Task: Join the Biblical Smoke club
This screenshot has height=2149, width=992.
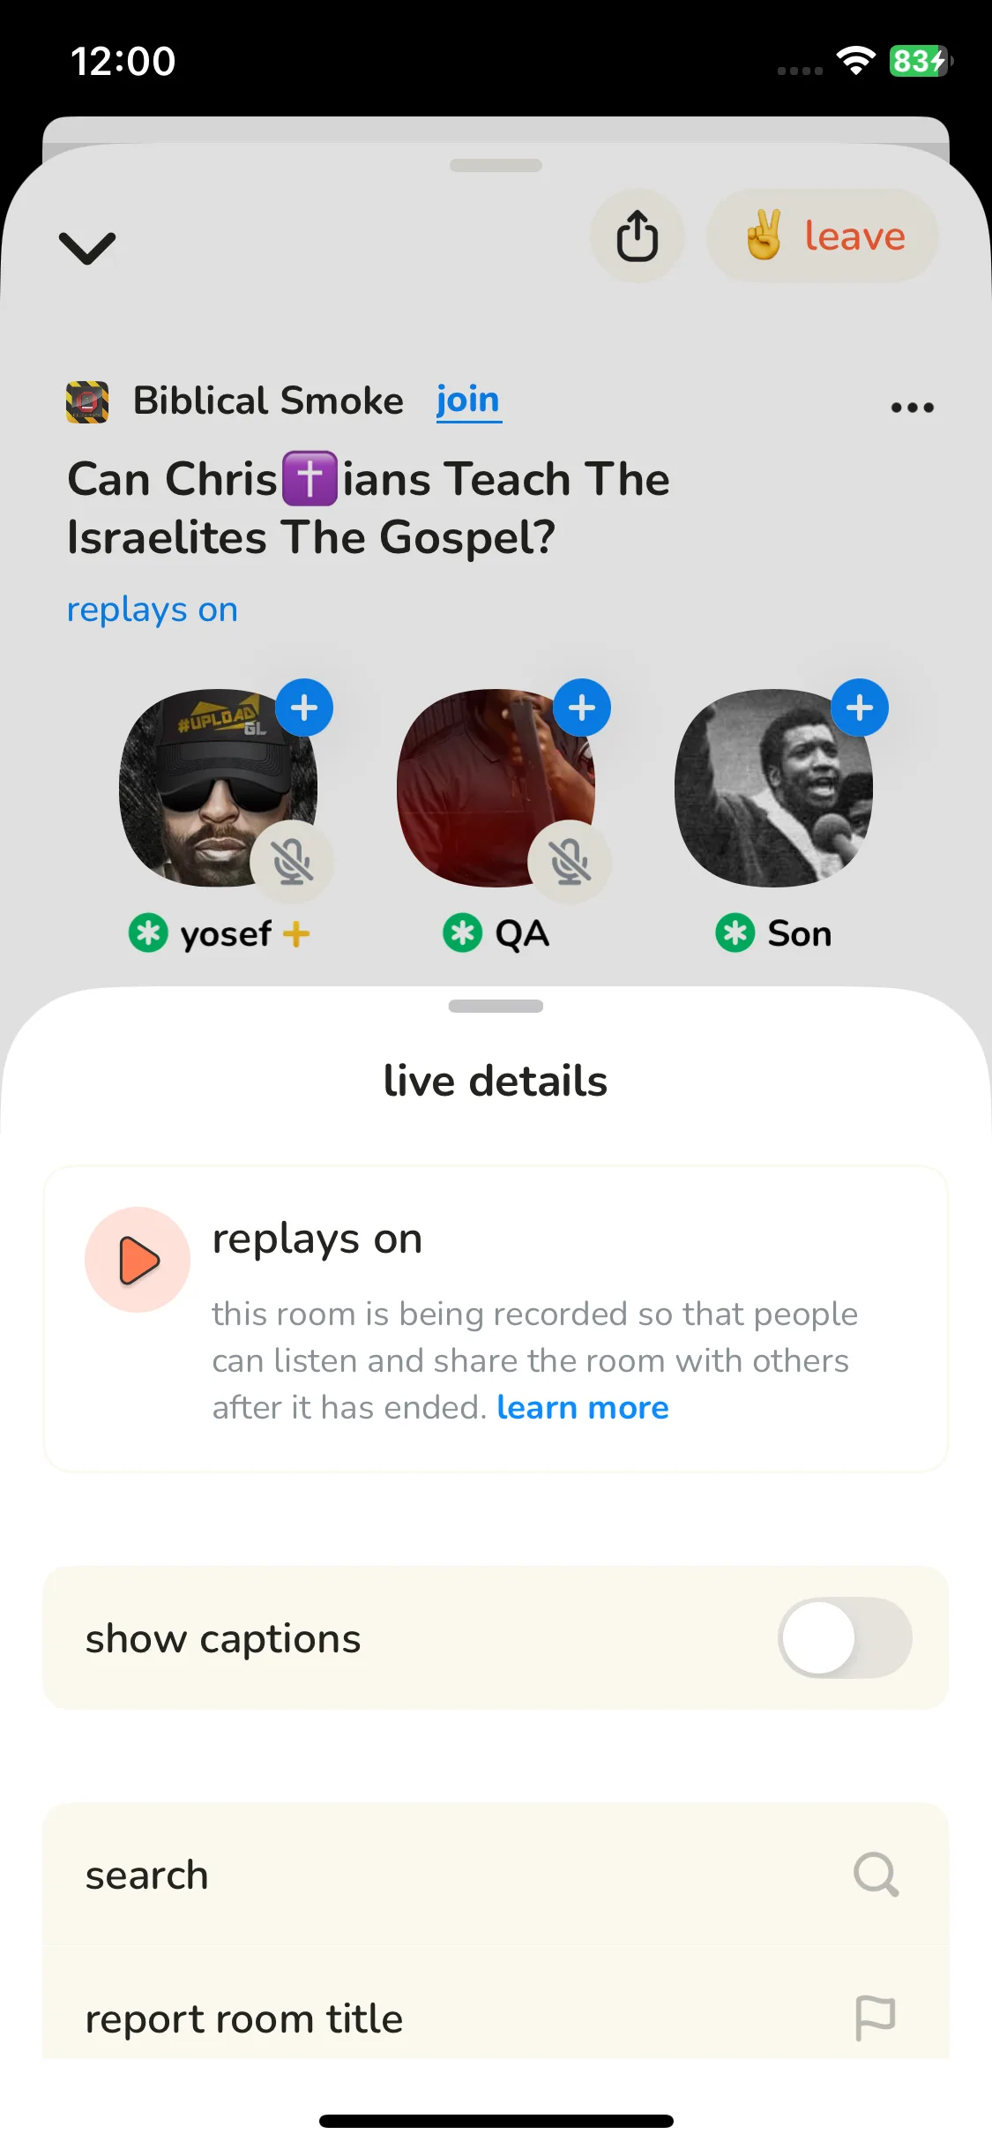Action: 468,401
